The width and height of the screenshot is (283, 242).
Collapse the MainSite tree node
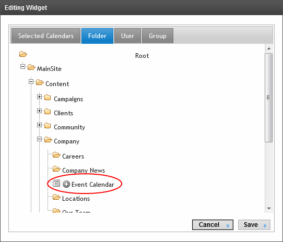coord(22,67)
